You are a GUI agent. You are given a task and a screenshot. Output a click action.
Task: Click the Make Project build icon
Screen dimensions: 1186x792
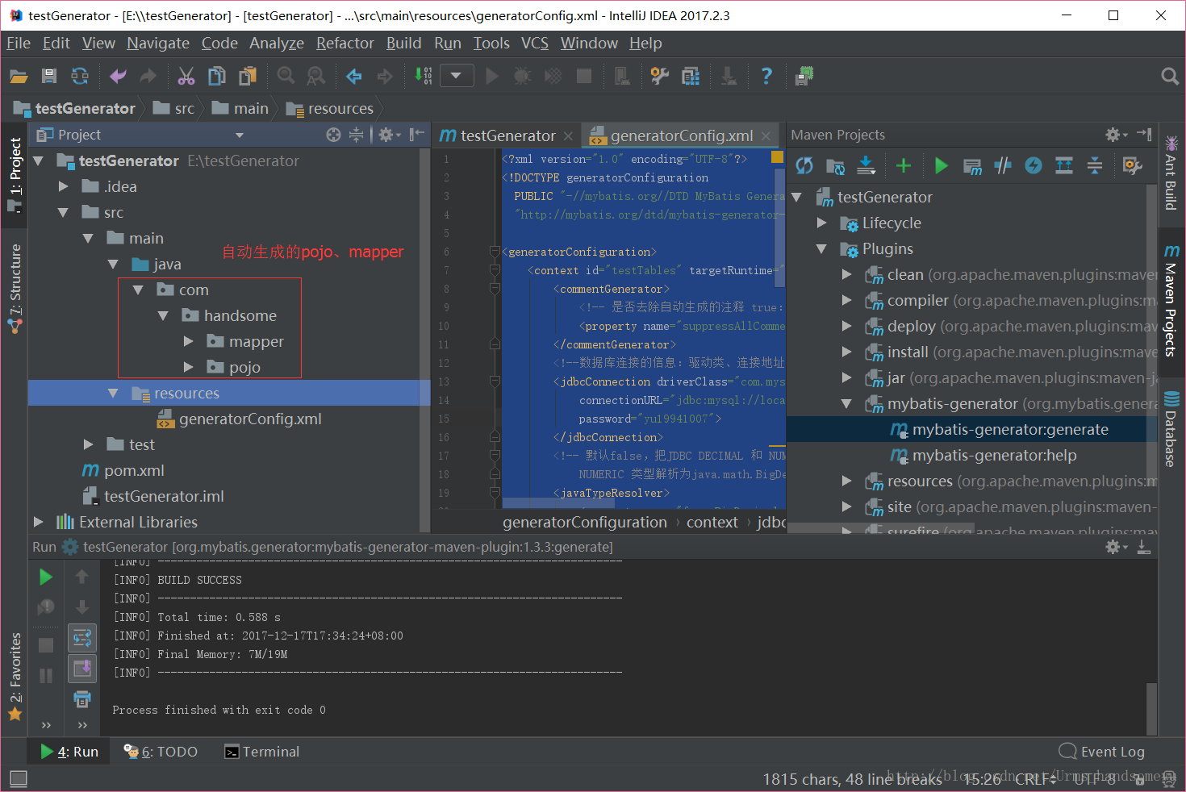[x=423, y=77]
